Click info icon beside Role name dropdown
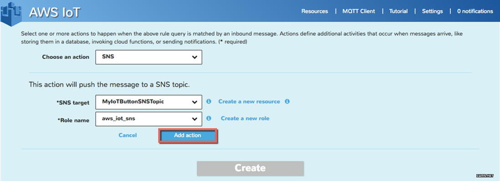Viewport: 500px width, 181px height. tap(209, 118)
